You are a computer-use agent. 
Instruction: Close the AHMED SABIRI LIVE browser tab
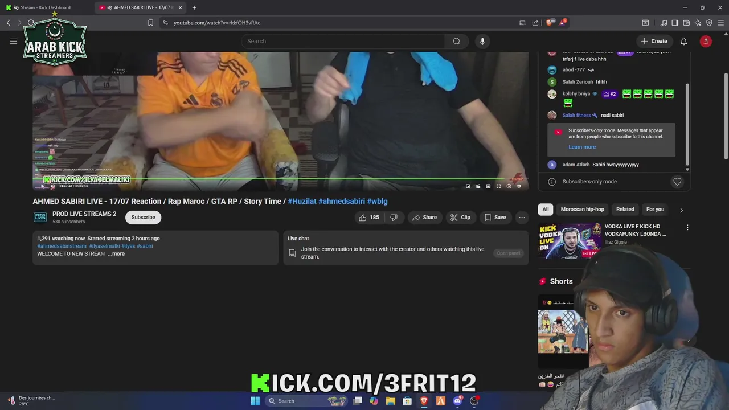(x=180, y=7)
